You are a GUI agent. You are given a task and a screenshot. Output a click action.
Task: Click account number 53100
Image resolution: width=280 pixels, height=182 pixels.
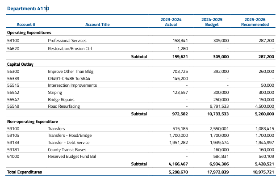coord(13,41)
